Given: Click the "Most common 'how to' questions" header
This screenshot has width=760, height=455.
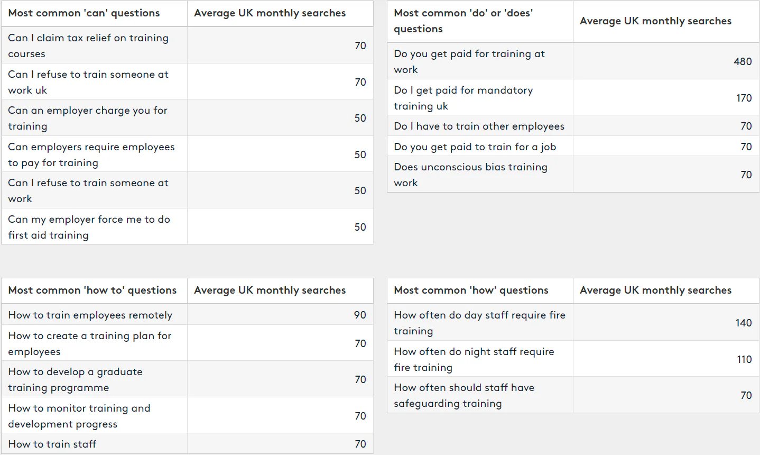Looking at the screenshot, I should tap(92, 290).
